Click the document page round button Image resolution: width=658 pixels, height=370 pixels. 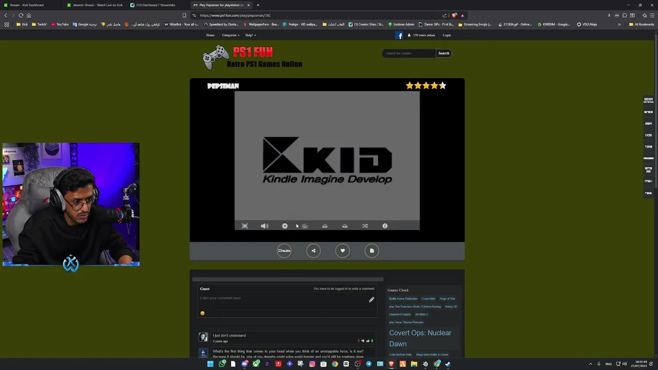372,251
